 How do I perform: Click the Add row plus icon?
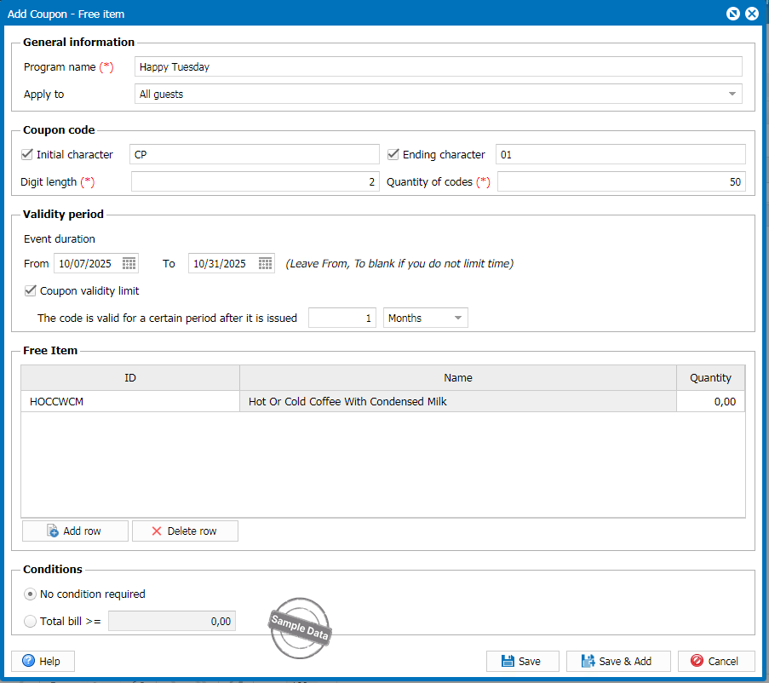[x=53, y=531]
